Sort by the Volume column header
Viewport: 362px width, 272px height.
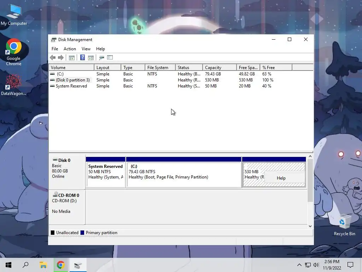point(71,68)
